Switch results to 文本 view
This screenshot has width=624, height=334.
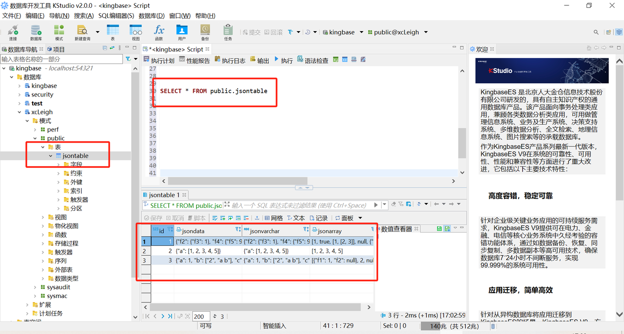pos(295,218)
